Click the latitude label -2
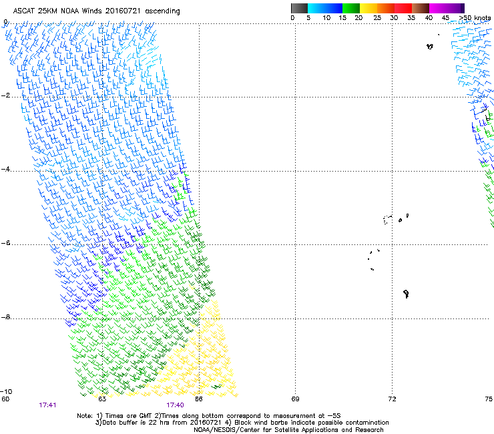The image size is (494, 434). (5, 95)
